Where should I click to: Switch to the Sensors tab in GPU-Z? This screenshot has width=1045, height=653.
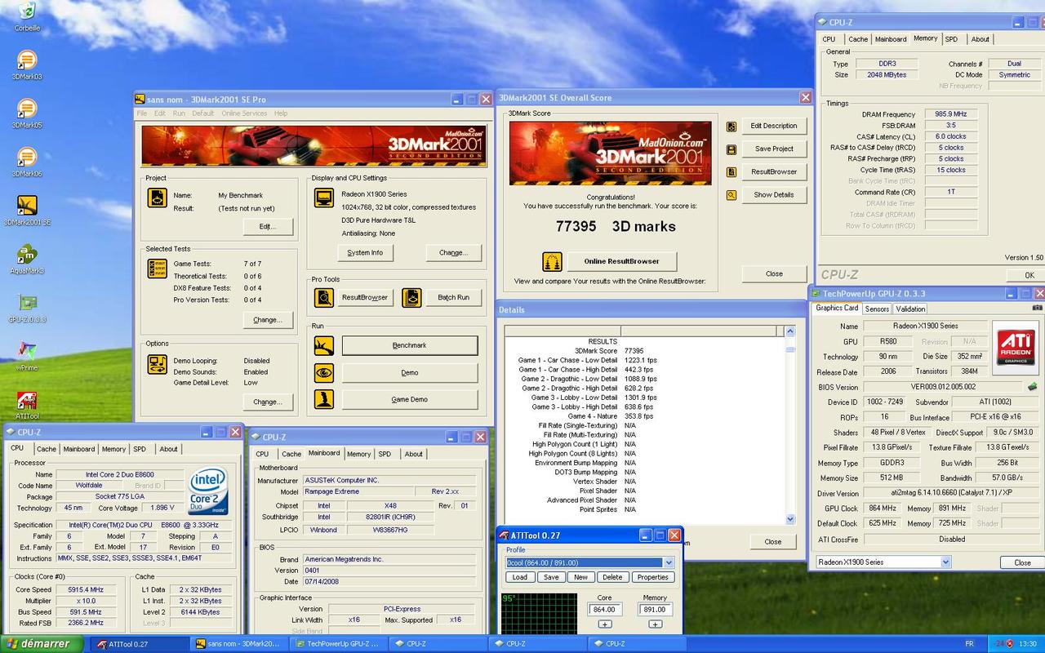coord(877,309)
